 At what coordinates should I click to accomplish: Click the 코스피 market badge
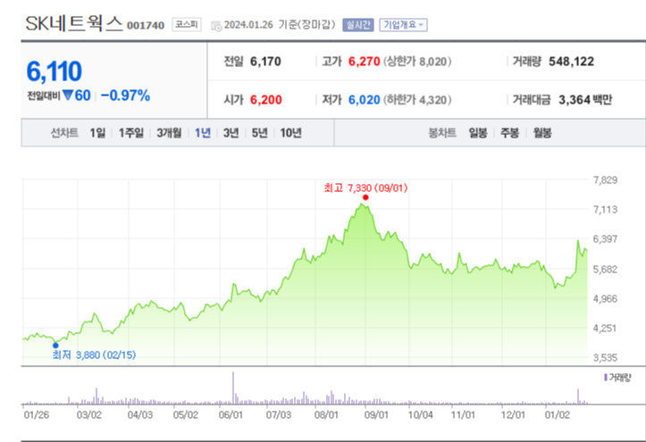[187, 25]
